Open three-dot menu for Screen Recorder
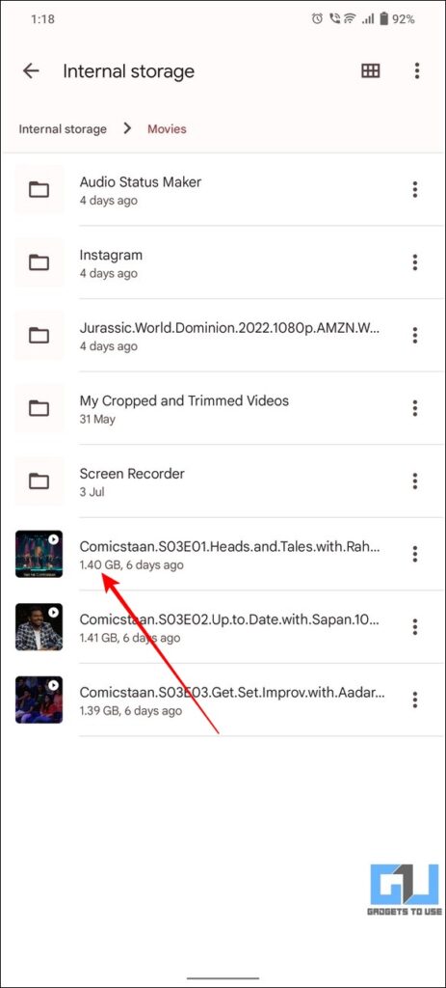 [x=414, y=481]
